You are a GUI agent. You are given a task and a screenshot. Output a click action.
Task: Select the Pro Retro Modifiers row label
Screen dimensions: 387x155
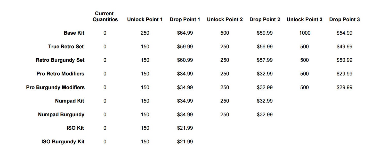(x=60, y=74)
